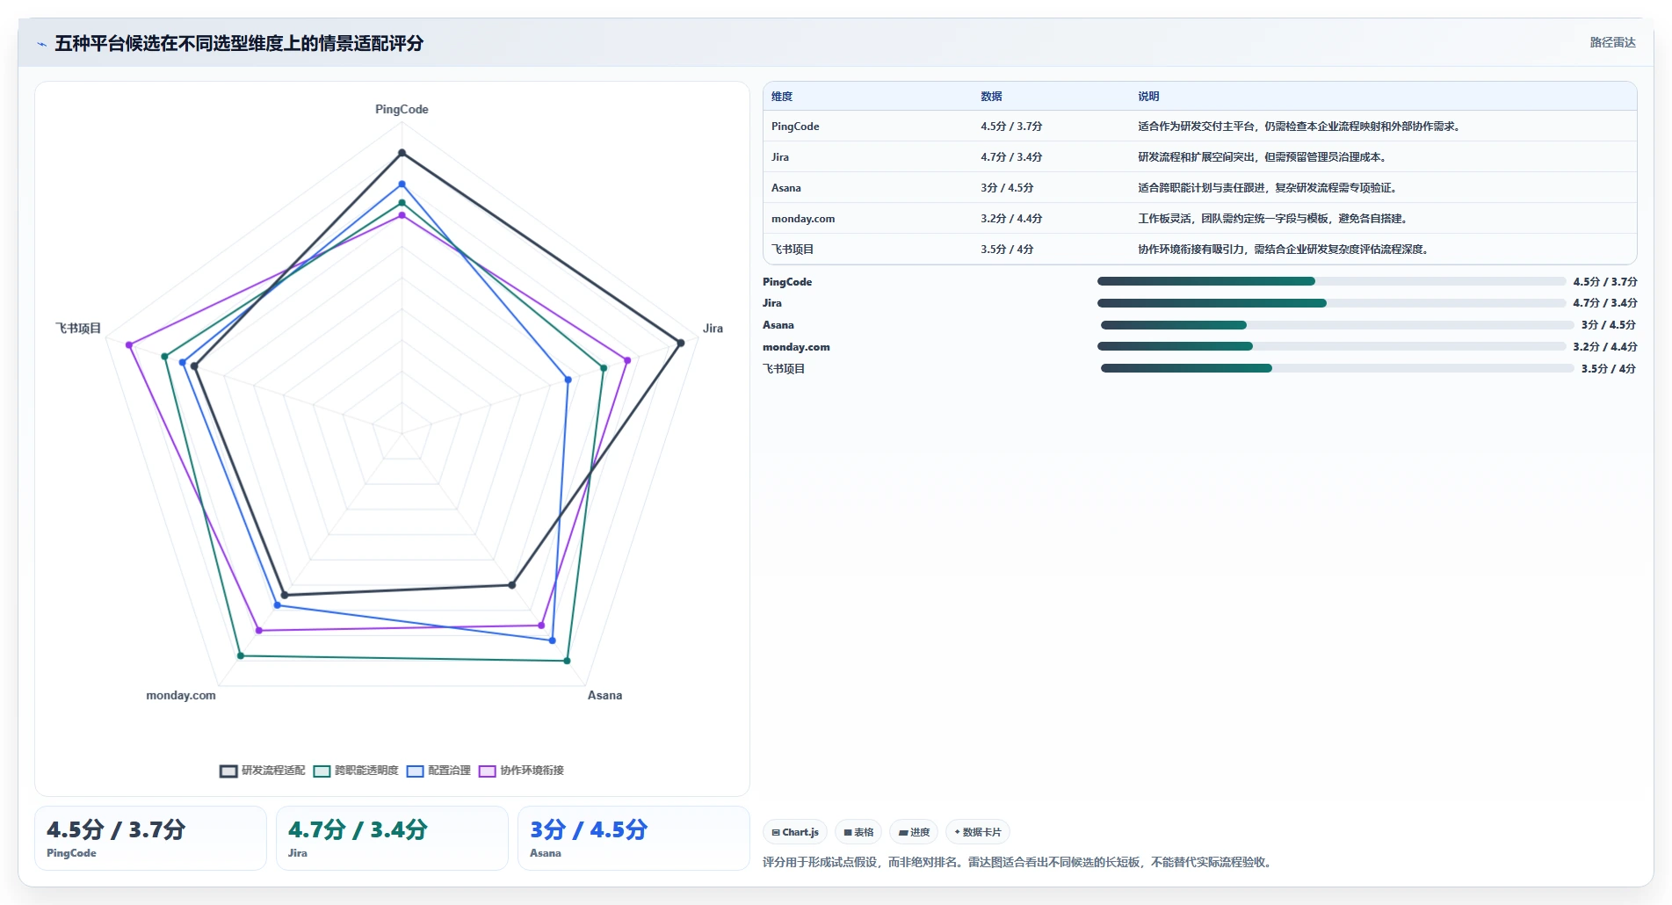This screenshot has height=905, width=1672.
Task: Click progress list value 3.5分 / 4分
Action: (1608, 369)
